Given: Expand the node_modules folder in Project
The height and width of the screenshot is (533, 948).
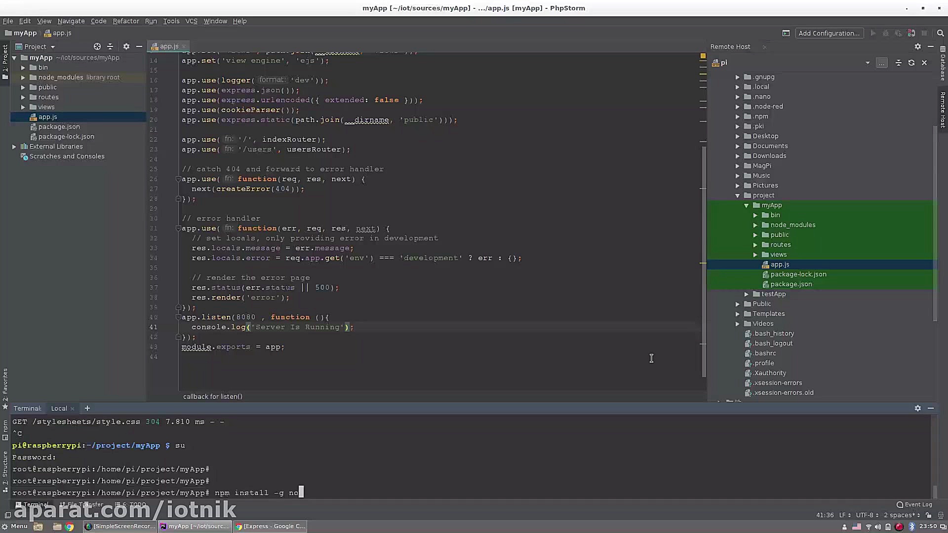Looking at the screenshot, I should 23,77.
